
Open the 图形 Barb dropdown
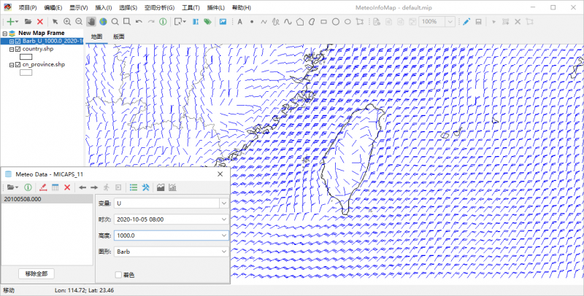(223, 251)
